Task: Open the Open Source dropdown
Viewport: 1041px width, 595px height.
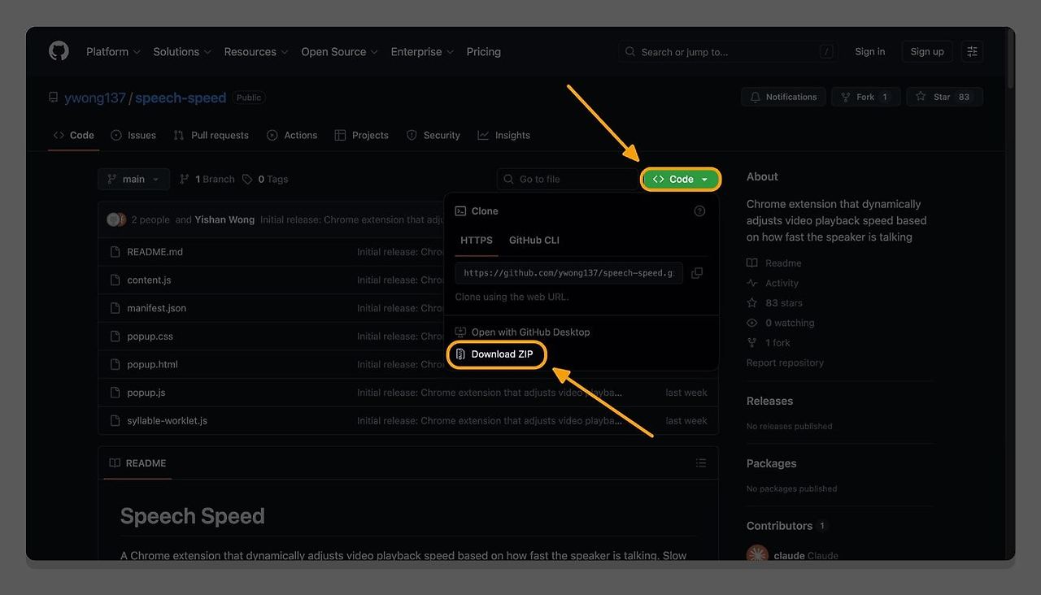Action: tap(339, 51)
